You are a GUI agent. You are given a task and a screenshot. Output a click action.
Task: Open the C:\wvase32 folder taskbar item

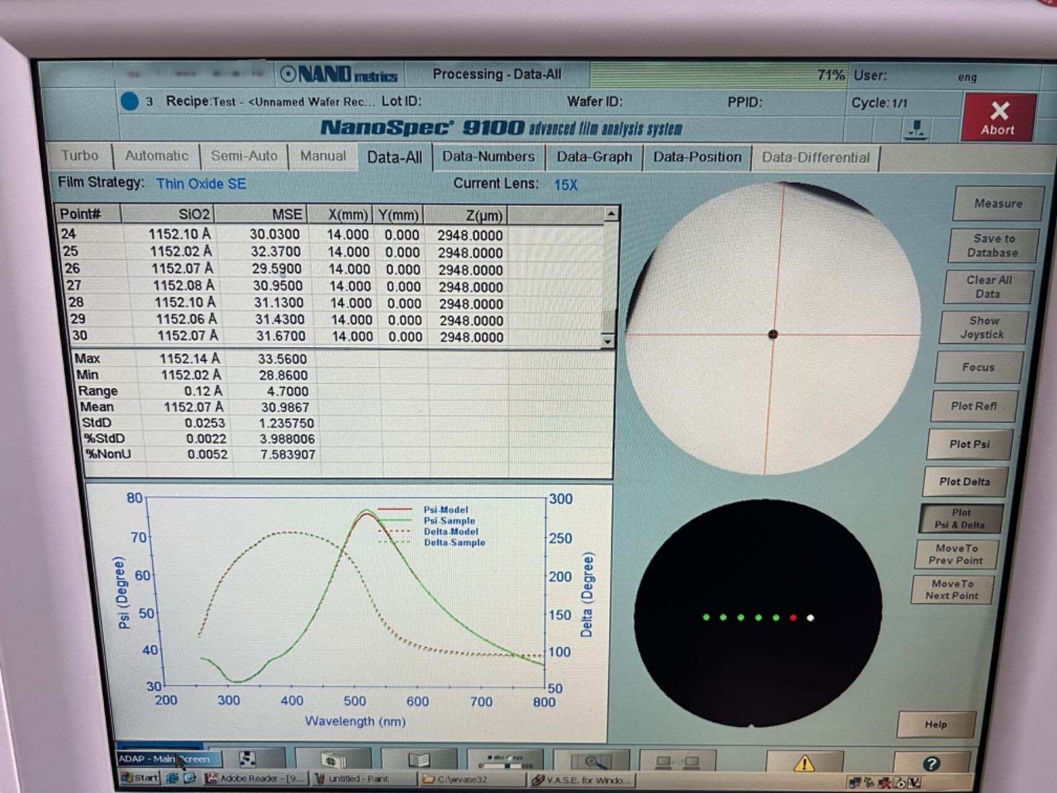[471, 779]
